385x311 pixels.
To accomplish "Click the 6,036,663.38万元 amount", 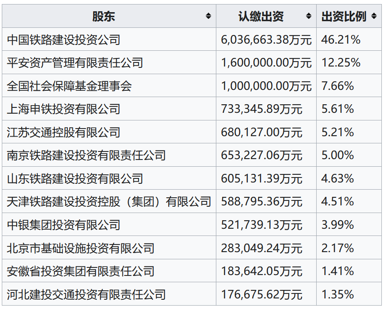I will [266, 40].
